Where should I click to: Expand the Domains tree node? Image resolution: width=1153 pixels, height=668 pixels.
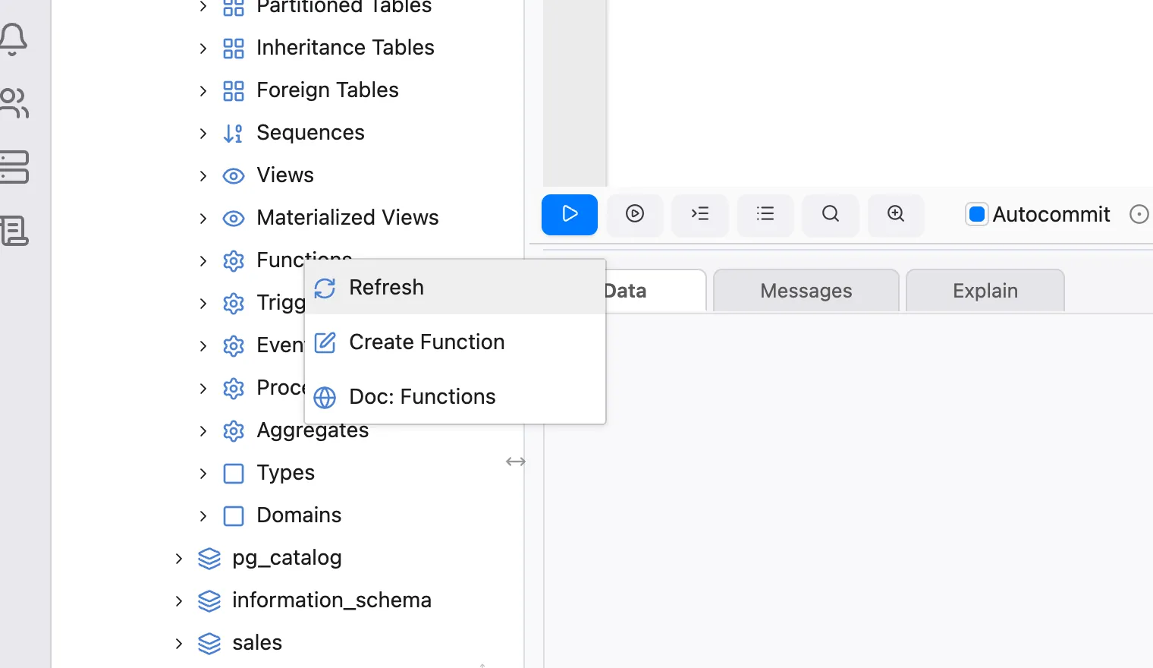(203, 516)
